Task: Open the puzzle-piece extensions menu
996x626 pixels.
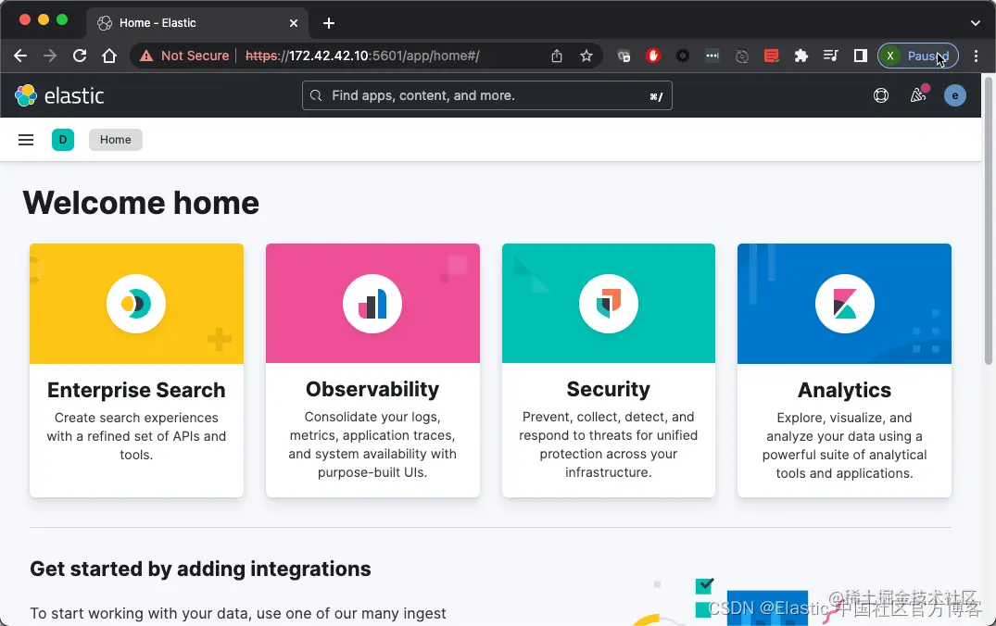Action: [x=801, y=56]
